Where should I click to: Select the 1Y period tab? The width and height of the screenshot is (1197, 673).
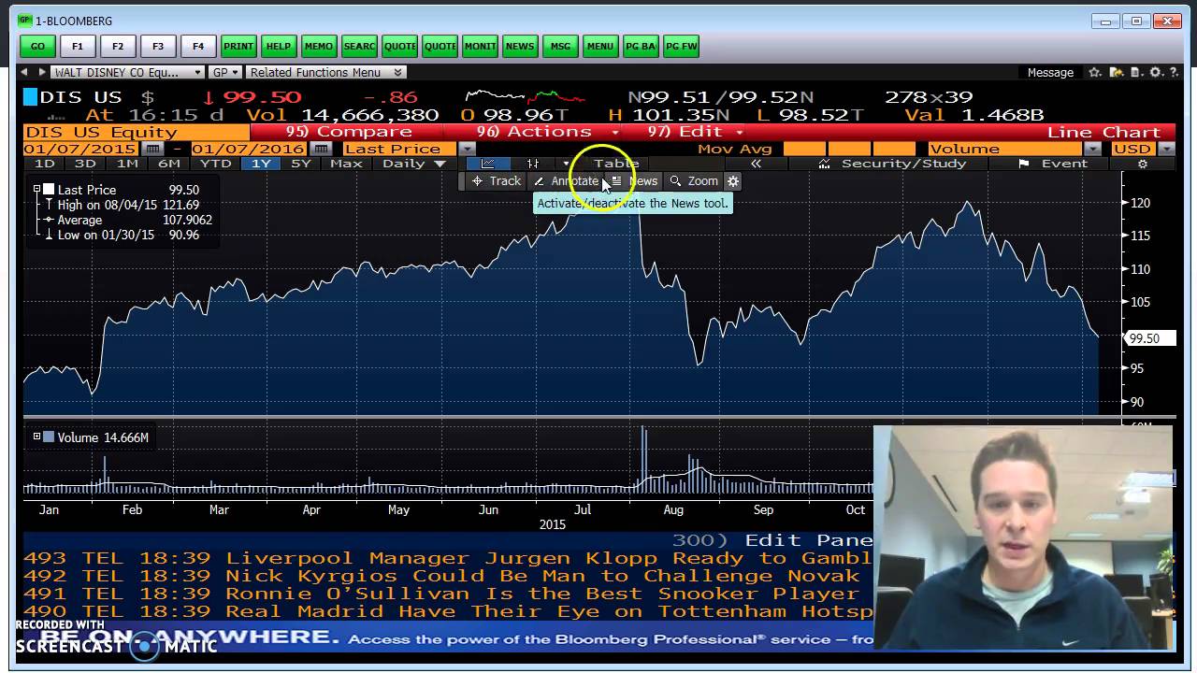261,164
